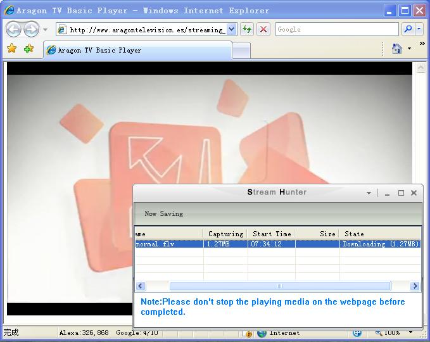Sort by the Size column header
Screen dimensions: 430x342
coord(317,234)
